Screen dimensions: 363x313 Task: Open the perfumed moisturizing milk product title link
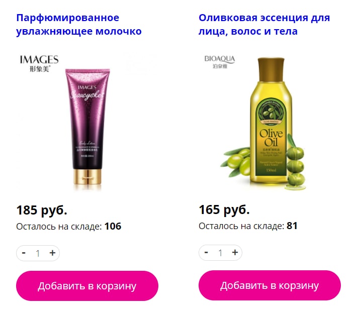(x=79, y=25)
